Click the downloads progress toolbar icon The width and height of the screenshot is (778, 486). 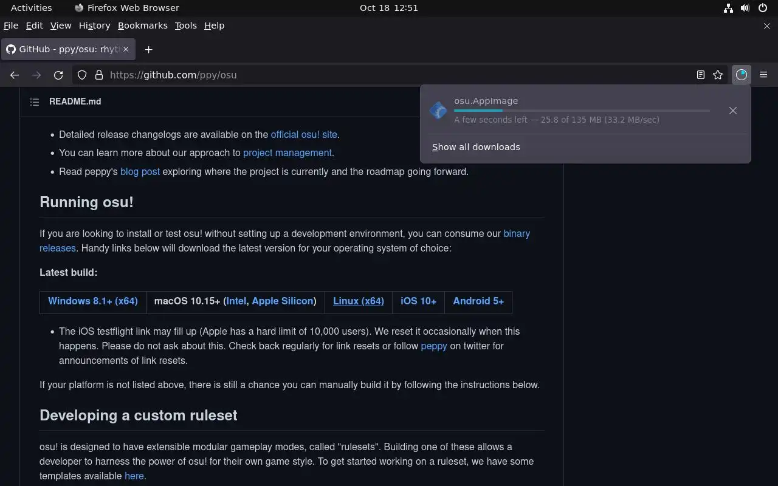pos(741,75)
